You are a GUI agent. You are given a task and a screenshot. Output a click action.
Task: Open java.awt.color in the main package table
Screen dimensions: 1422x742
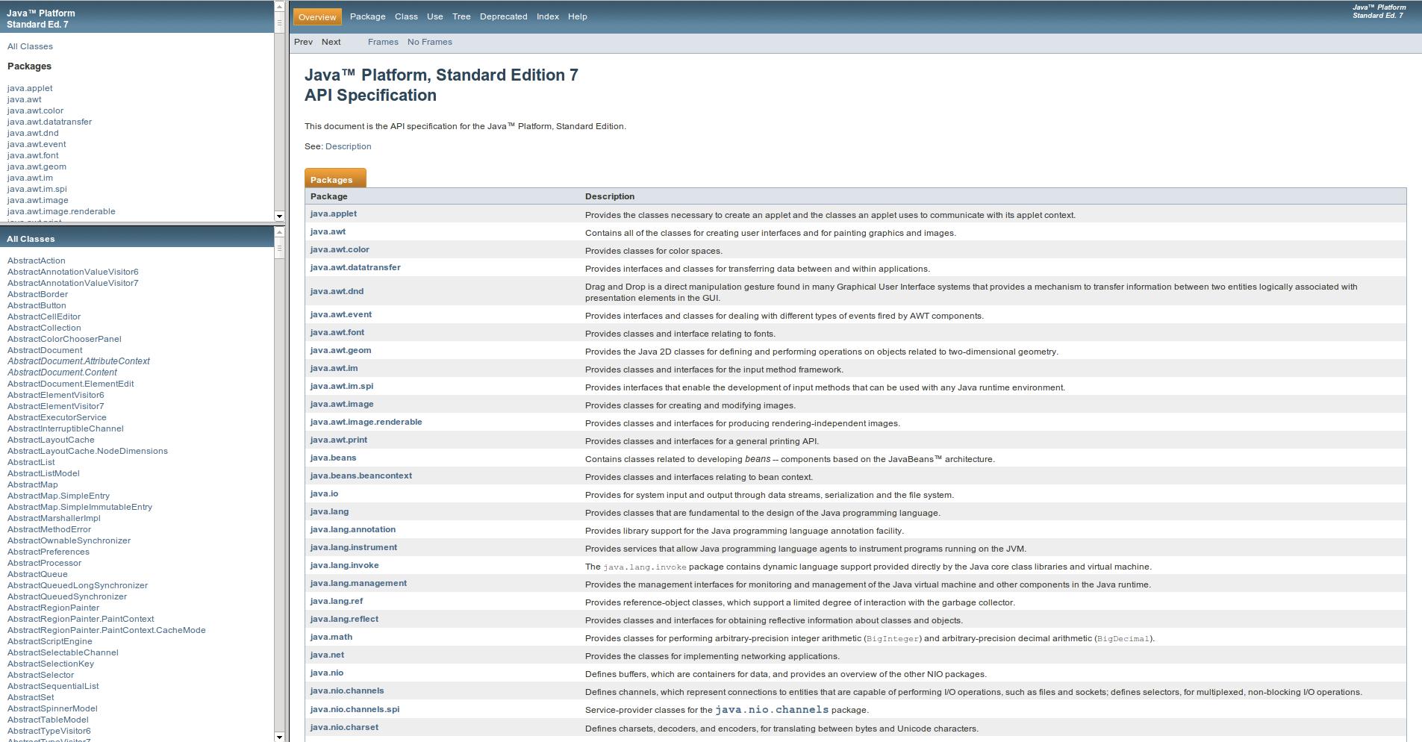tap(340, 249)
